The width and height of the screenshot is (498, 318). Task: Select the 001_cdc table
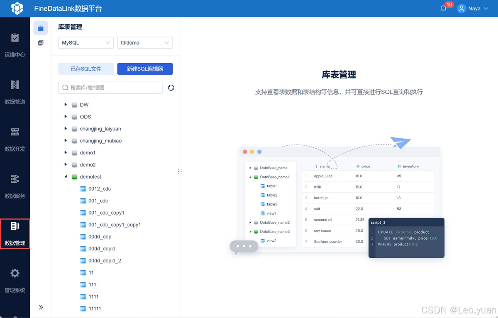click(98, 201)
